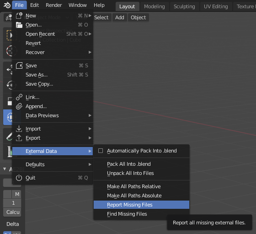The width and height of the screenshot is (256, 234).
Task: Click the Open folder icon
Action: [x=19, y=25]
